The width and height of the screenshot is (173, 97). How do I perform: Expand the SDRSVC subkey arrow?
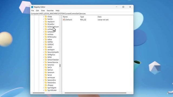(44, 44)
